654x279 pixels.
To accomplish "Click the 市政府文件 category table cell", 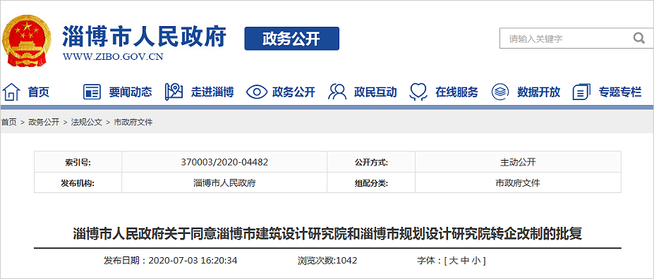I will [x=518, y=182].
